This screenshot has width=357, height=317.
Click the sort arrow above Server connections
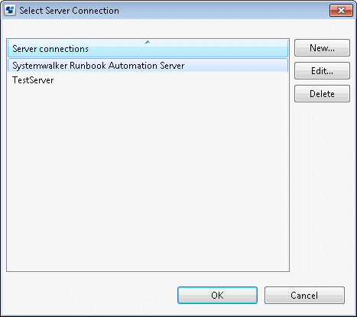(x=148, y=42)
